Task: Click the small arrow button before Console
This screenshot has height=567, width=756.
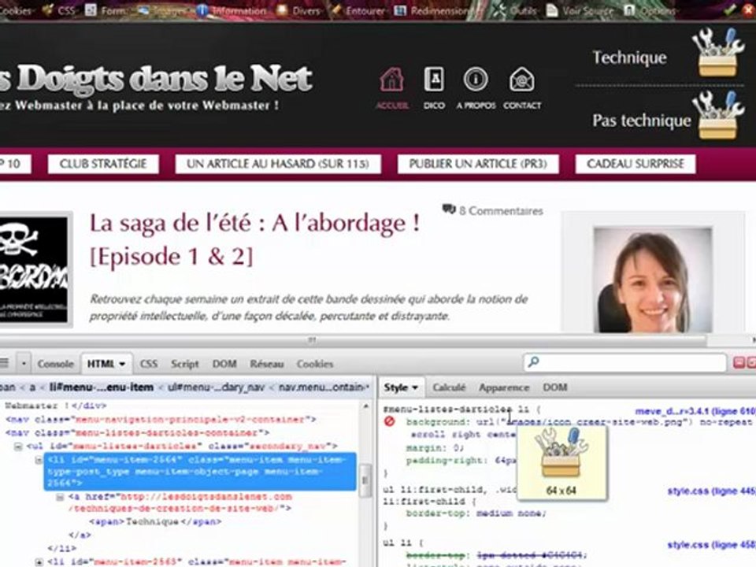Action: pos(24,363)
